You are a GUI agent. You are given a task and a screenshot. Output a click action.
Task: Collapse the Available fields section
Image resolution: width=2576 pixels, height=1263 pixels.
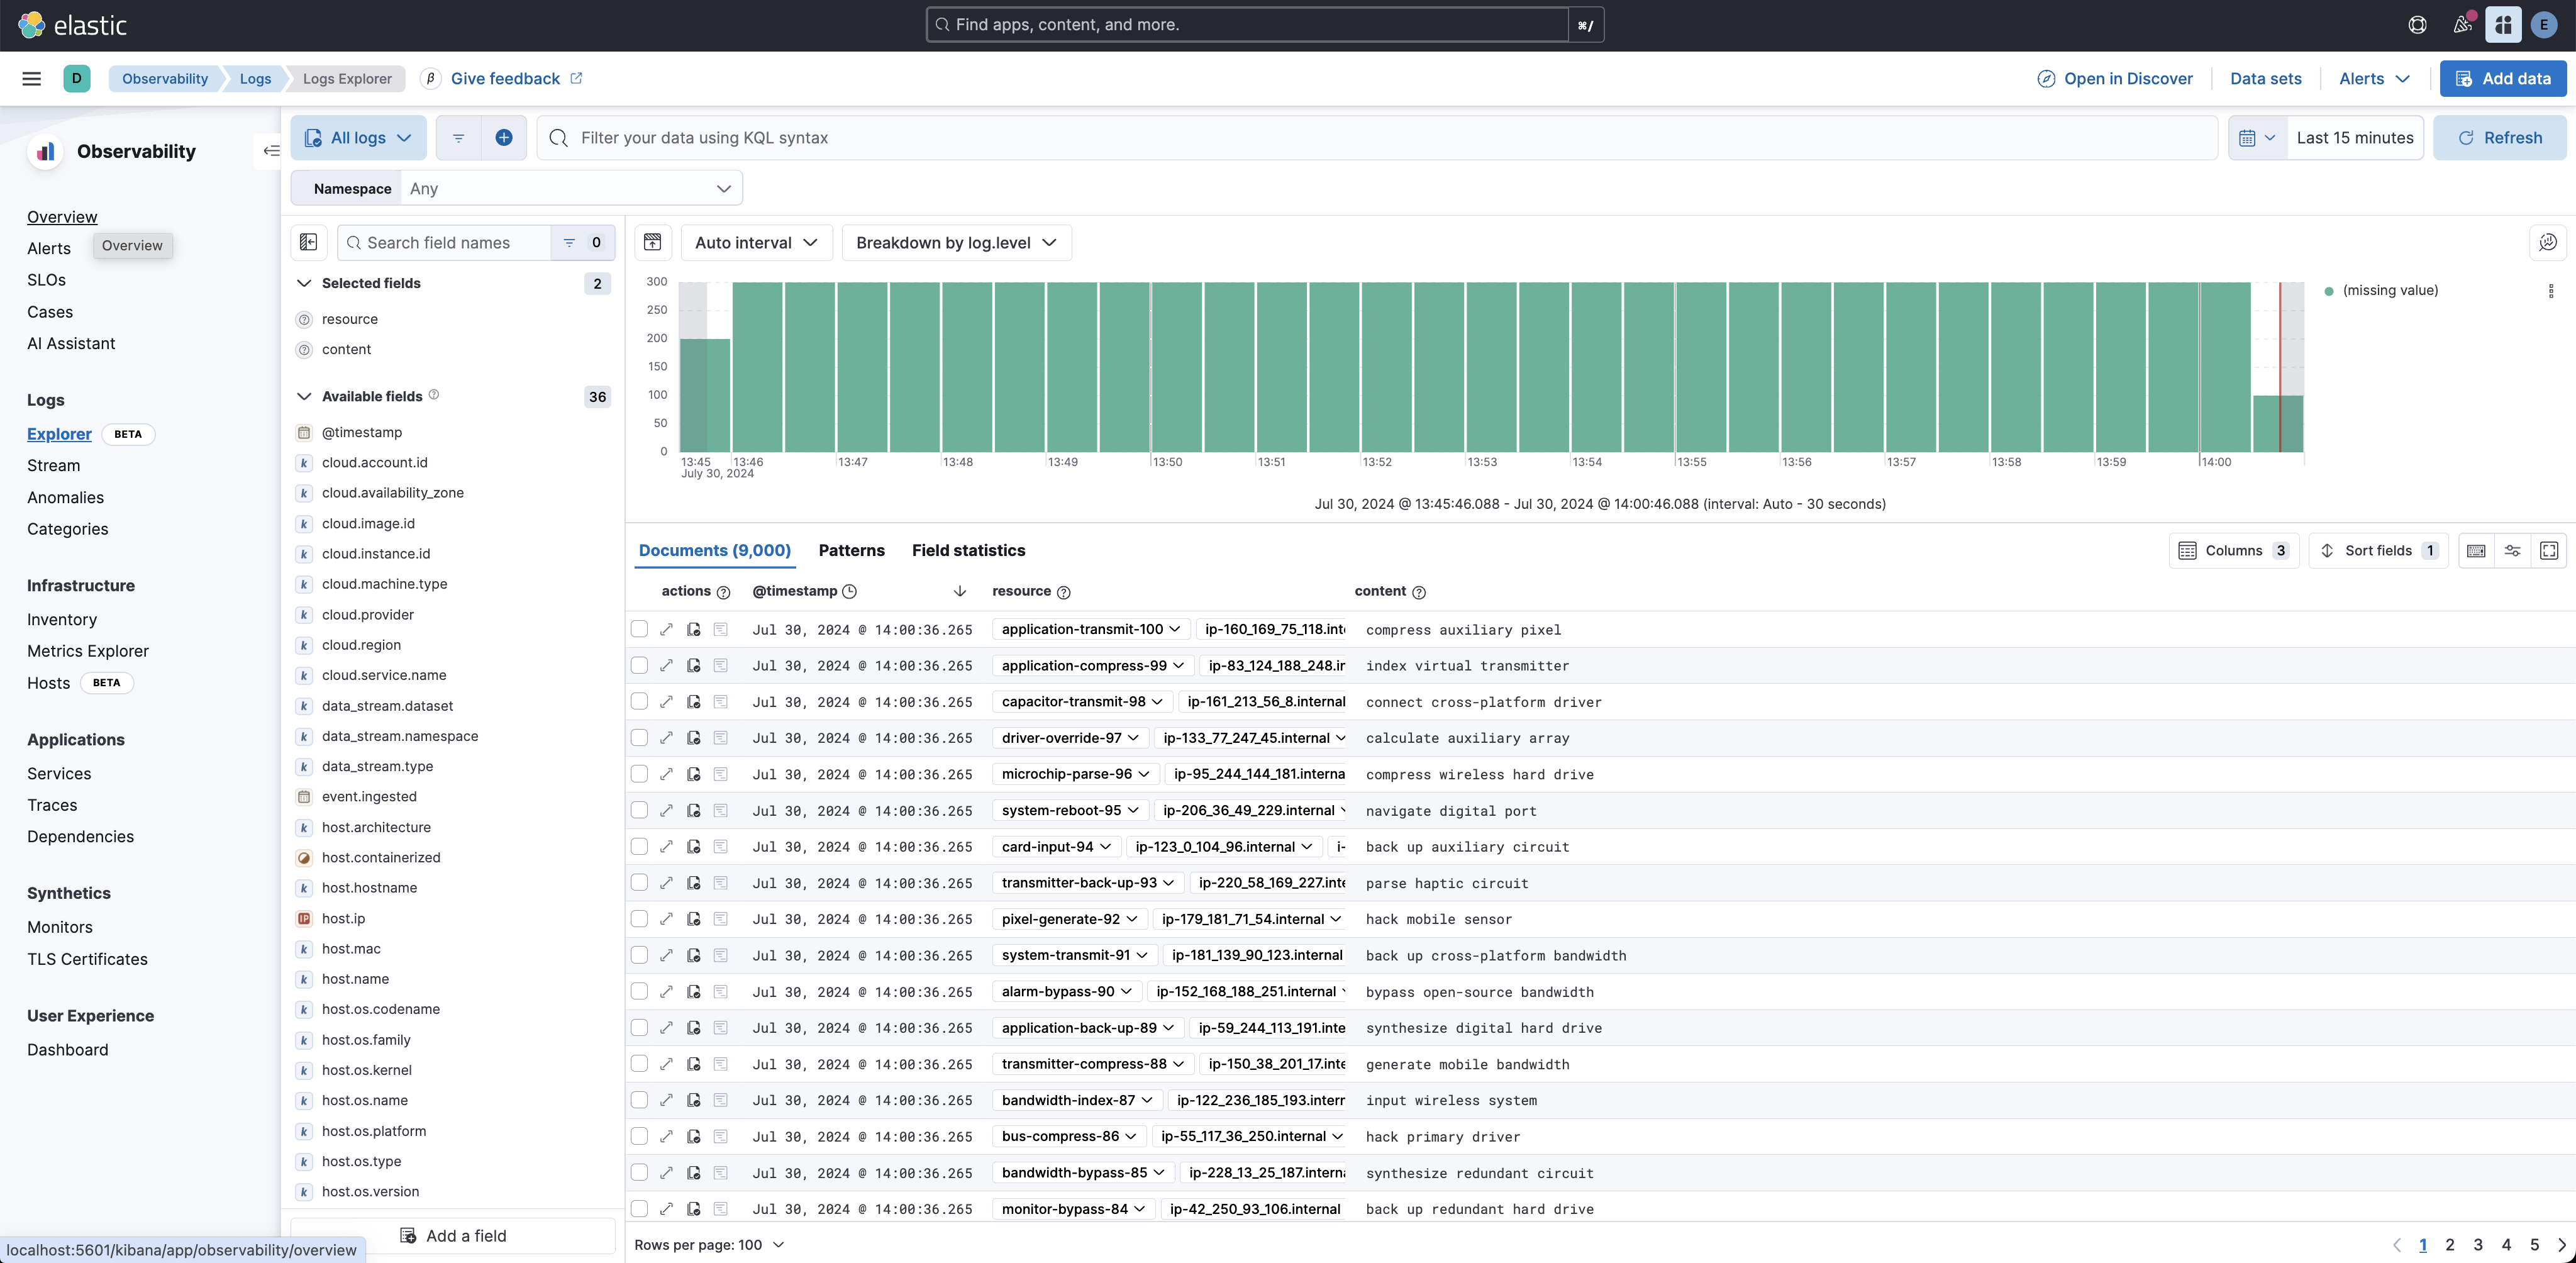pyautogui.click(x=304, y=396)
